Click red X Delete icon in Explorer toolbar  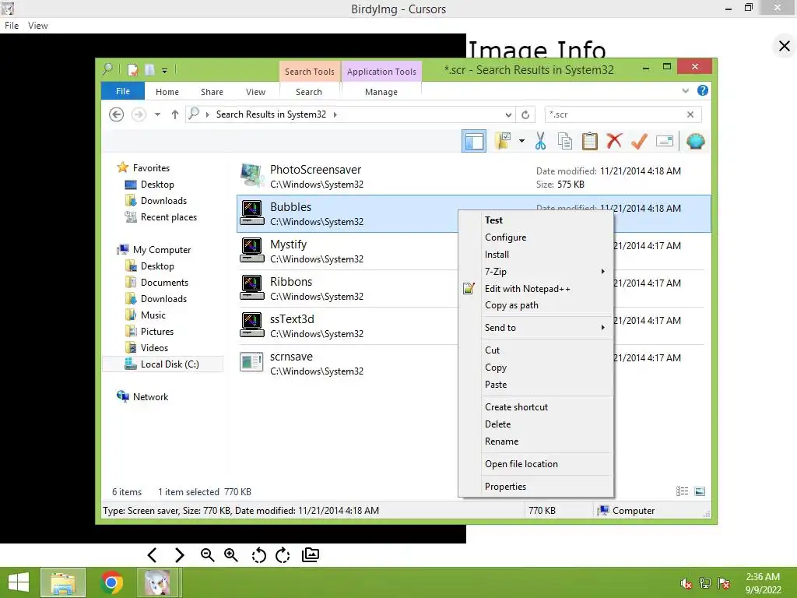pyautogui.click(x=614, y=141)
